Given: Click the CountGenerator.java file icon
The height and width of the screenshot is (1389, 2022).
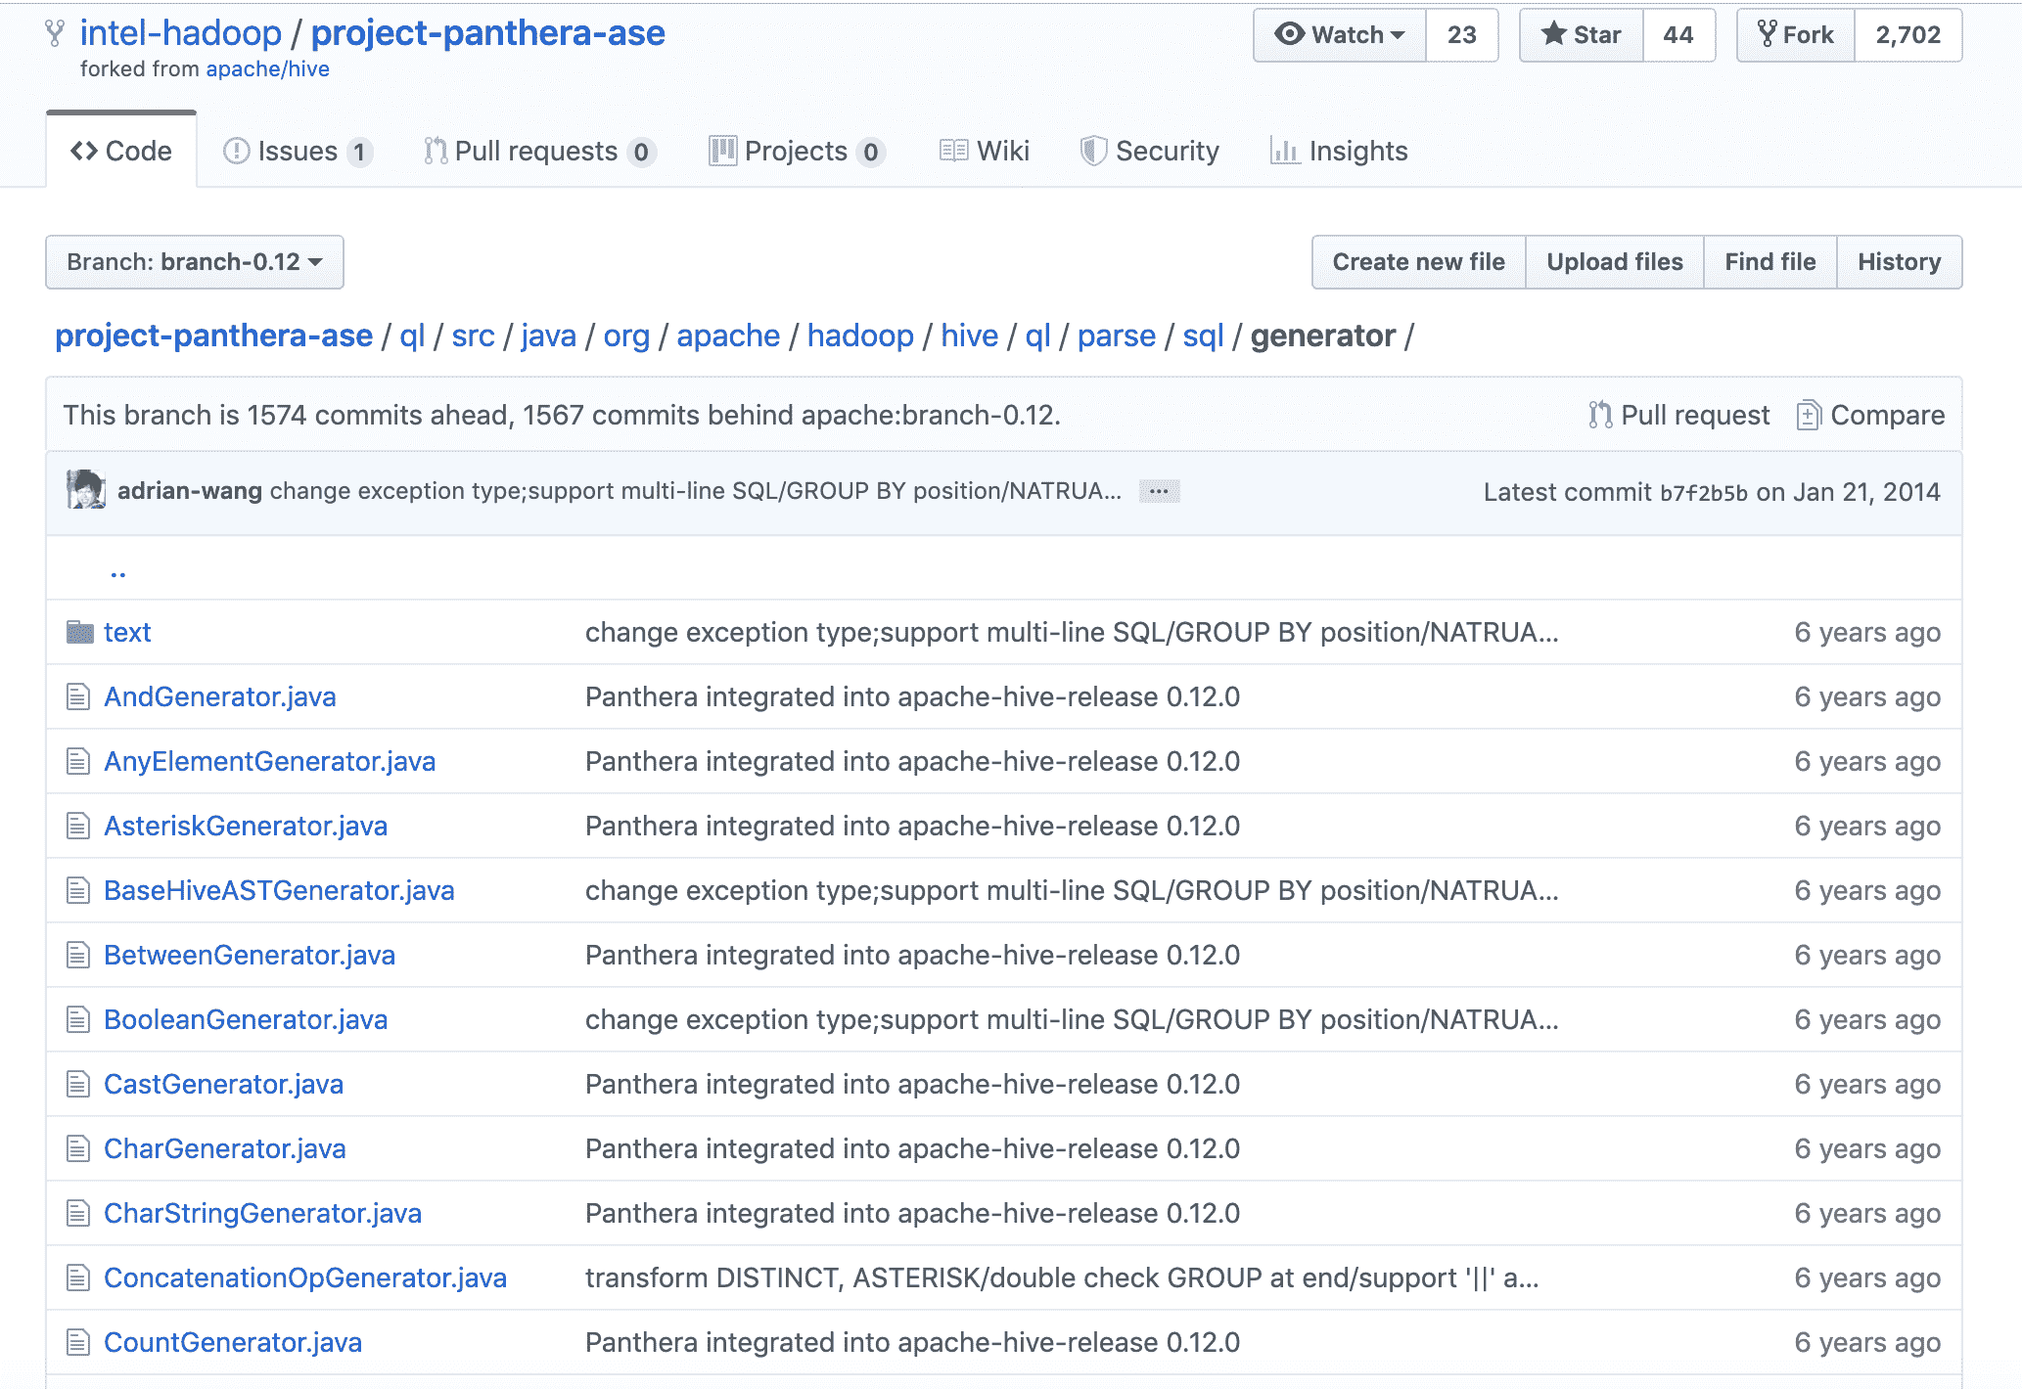Looking at the screenshot, I should point(78,1342).
